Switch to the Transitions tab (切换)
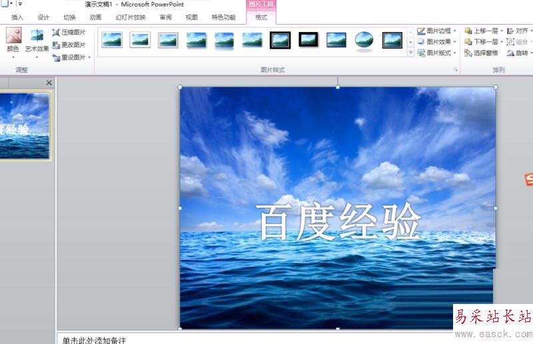Viewport: 533px width, 344px height. pyautogui.click(x=69, y=17)
